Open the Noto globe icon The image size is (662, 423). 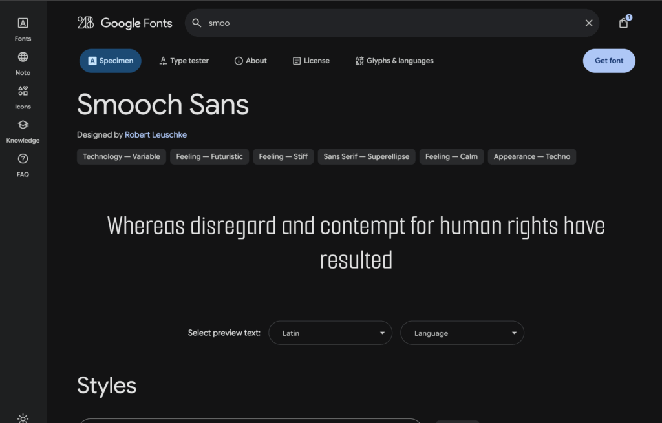pos(23,57)
